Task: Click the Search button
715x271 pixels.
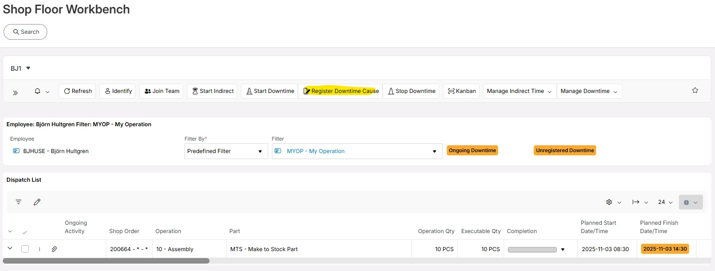Action: [x=25, y=32]
